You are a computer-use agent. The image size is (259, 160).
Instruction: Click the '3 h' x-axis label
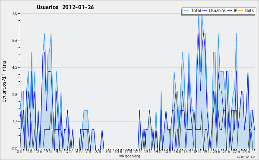pyautogui.click(x=49, y=152)
